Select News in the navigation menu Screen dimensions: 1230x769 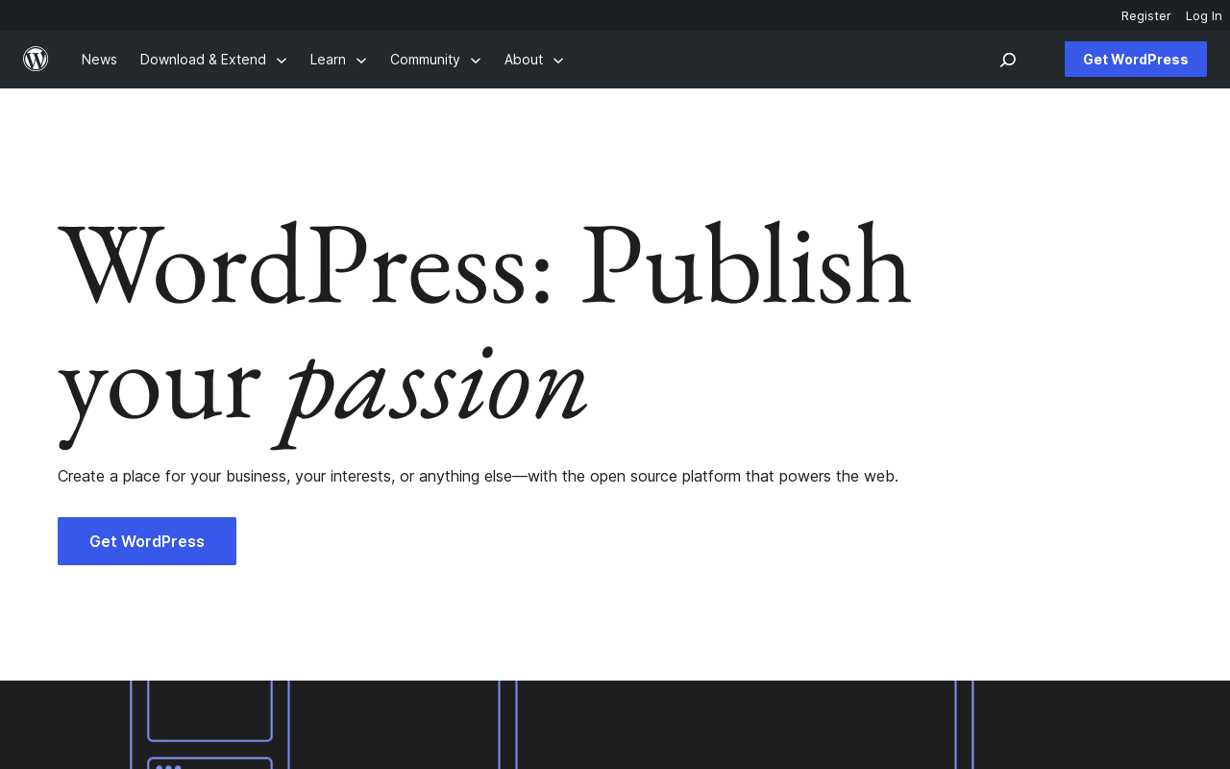coord(99,59)
